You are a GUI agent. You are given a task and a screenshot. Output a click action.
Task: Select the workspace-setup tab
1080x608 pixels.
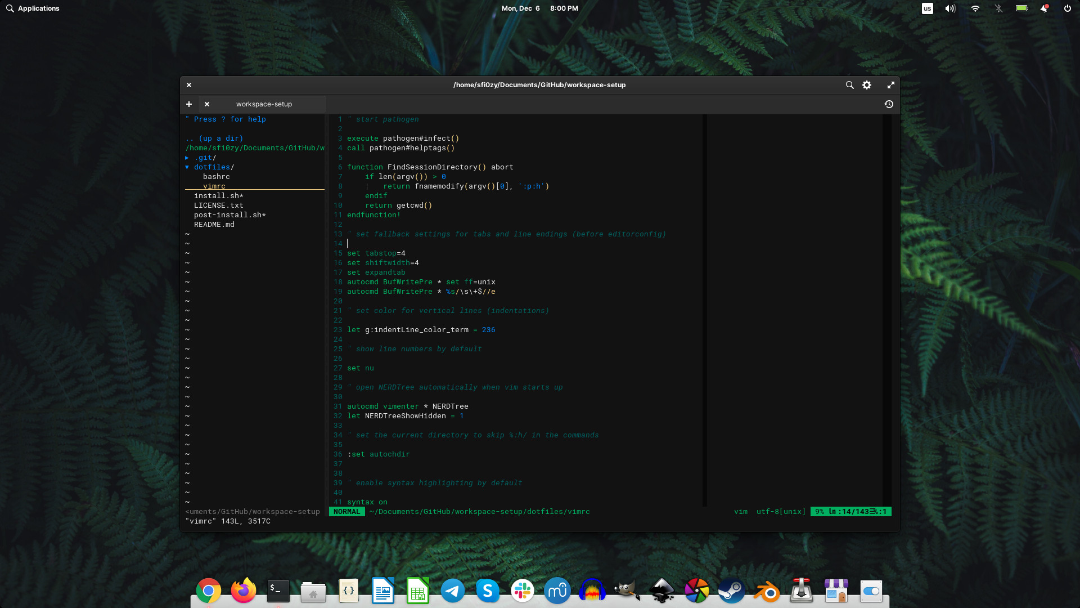264,104
